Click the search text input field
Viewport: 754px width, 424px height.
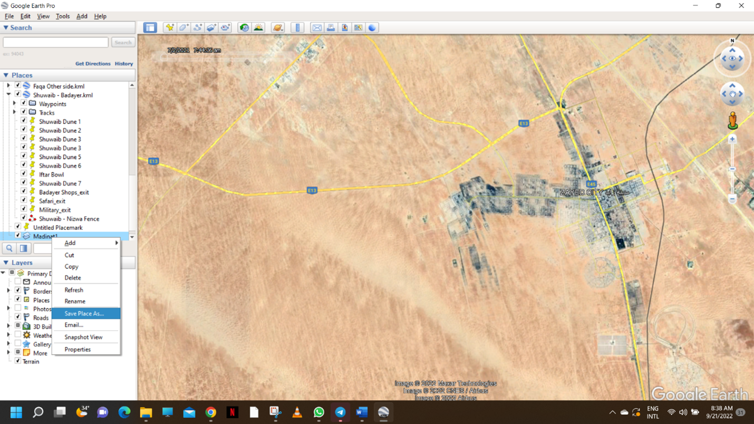point(56,42)
